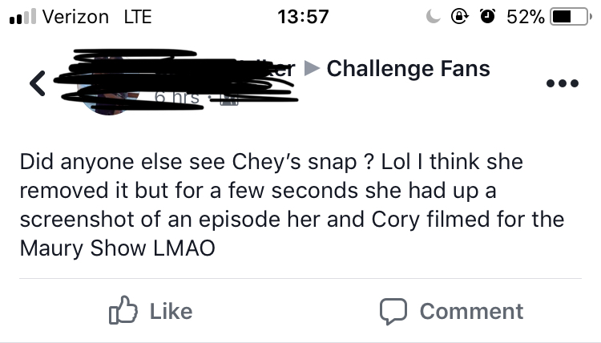This screenshot has width=601, height=343.
Task: Tap the blacked-out profile picture
Action: click(108, 85)
